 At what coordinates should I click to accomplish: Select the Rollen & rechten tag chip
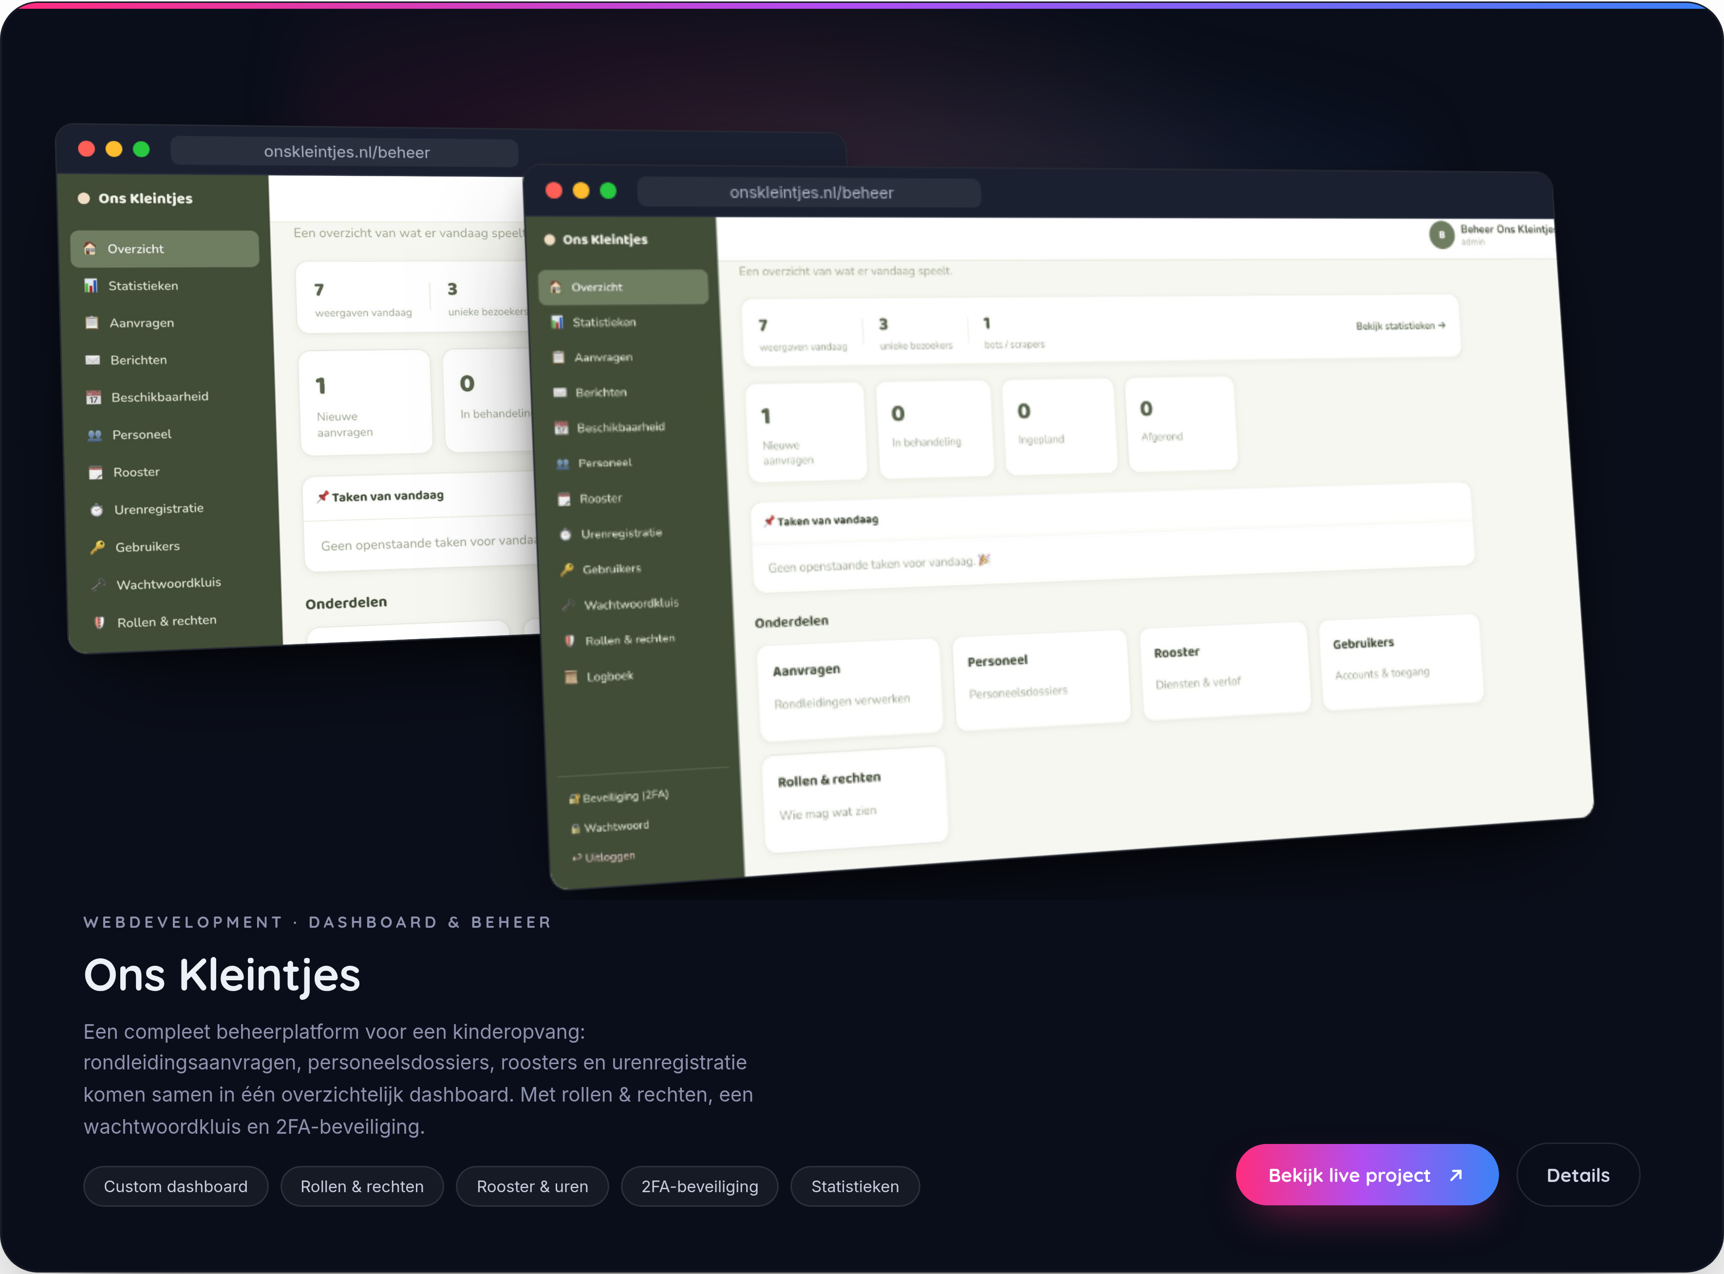click(x=362, y=1186)
